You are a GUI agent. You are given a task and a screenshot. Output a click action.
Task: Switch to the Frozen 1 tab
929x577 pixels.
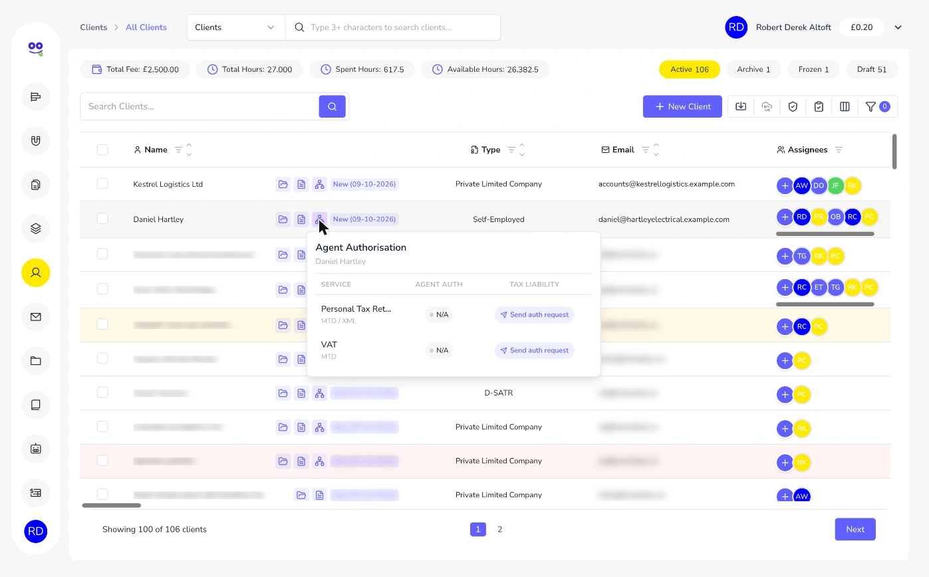813,69
